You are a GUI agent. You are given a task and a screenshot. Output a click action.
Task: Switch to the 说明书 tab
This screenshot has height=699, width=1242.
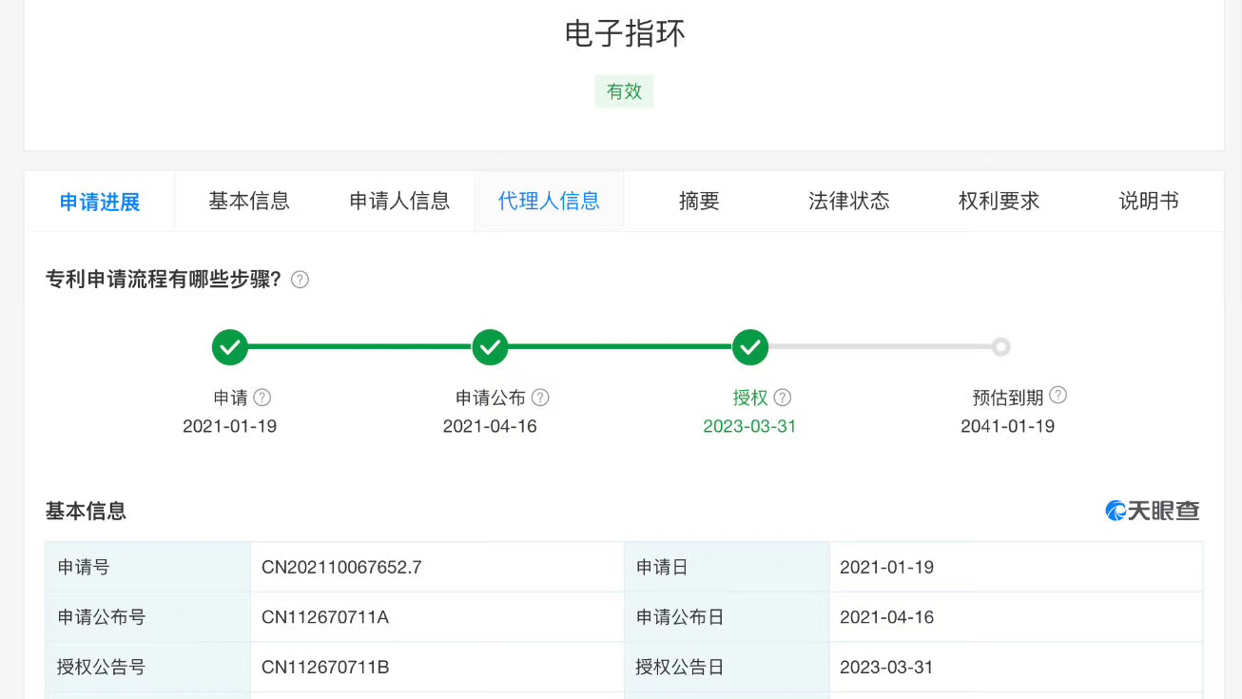(1149, 202)
